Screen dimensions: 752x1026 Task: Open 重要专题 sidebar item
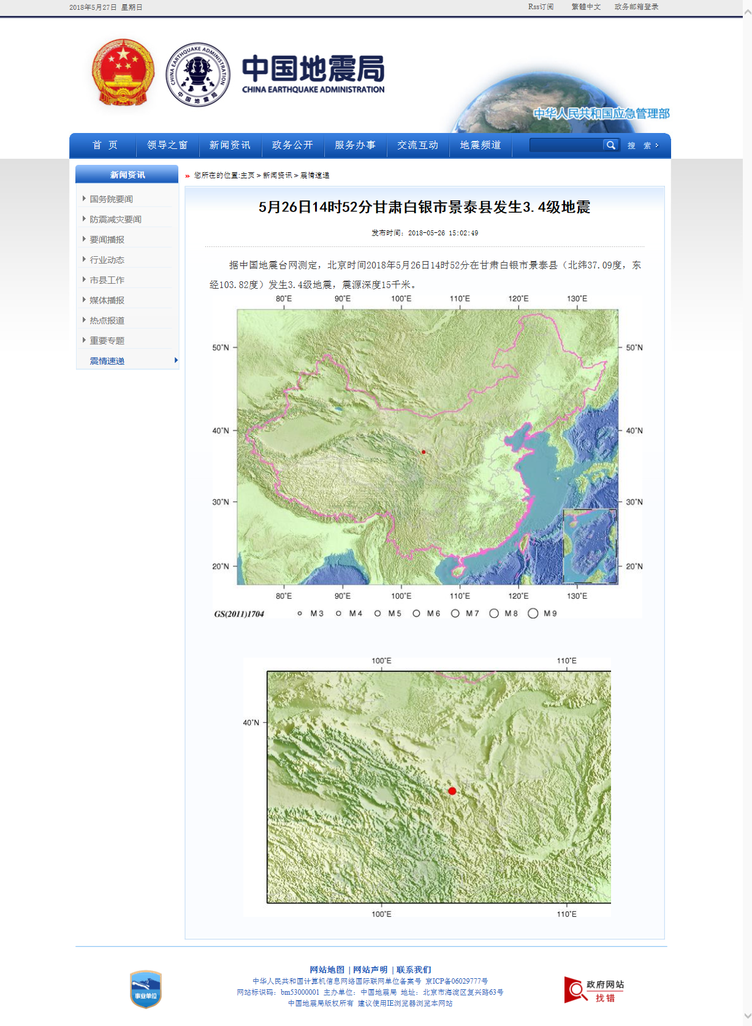107,341
